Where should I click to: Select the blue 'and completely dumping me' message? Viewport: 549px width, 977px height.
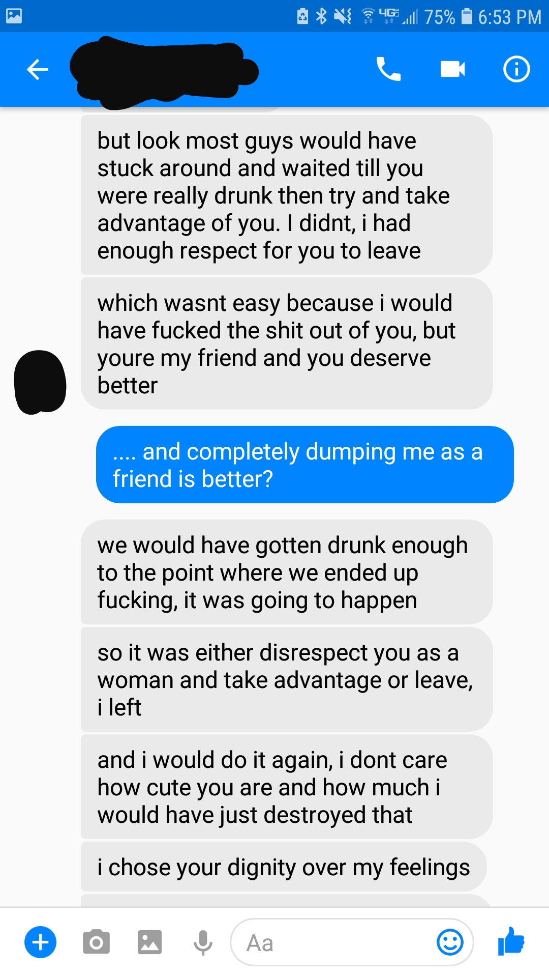pyautogui.click(x=305, y=465)
